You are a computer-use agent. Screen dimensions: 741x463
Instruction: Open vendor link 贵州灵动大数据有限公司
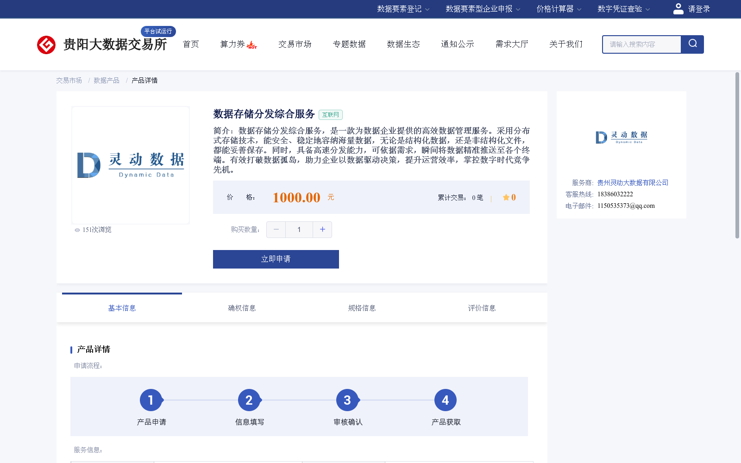pyautogui.click(x=633, y=183)
